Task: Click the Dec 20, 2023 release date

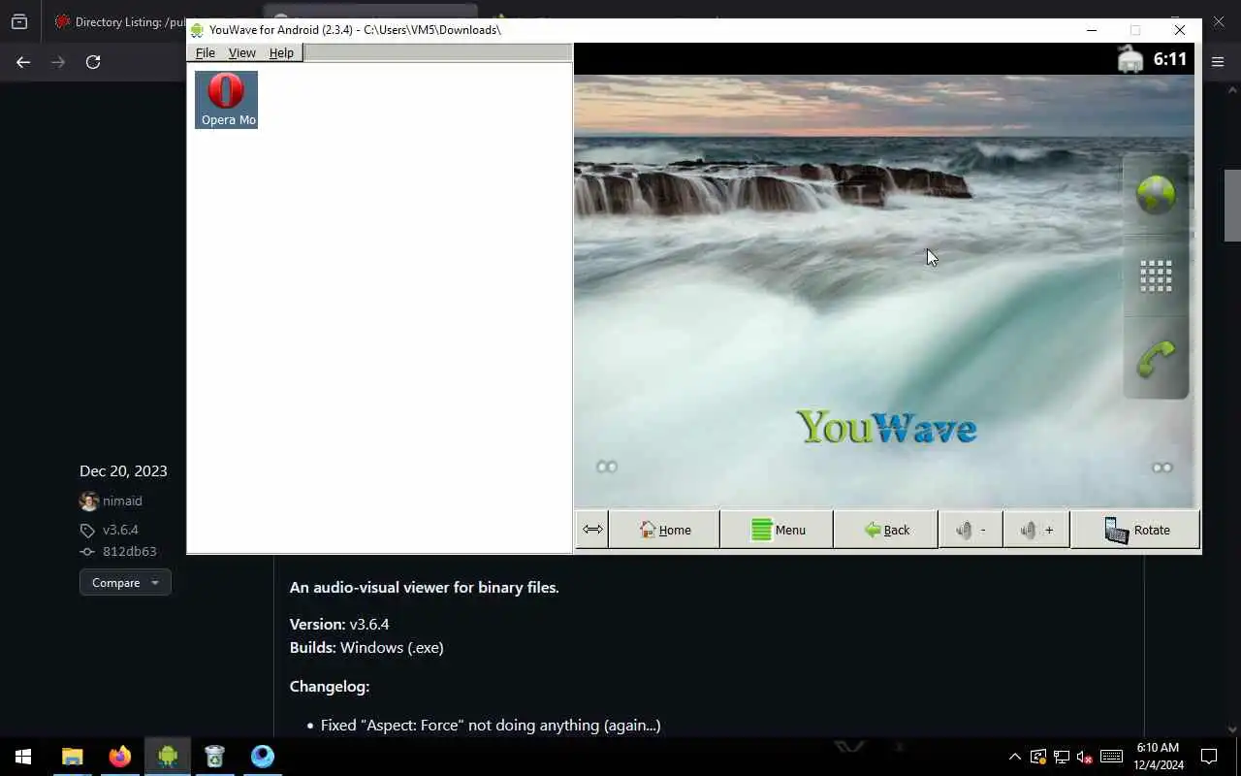Action: 123,471
